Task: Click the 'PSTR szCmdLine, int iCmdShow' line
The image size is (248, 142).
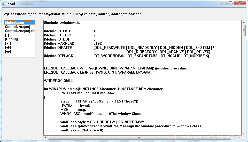Action: (x=88, y=93)
